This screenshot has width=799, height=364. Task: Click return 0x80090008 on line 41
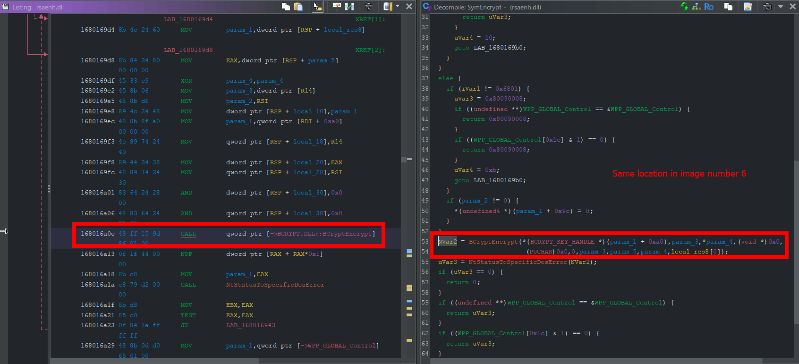pyautogui.click(x=495, y=119)
